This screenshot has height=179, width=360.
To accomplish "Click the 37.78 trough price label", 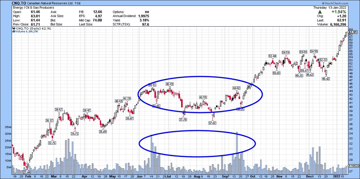I will (183, 120).
